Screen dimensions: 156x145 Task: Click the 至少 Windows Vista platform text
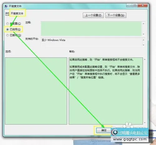(53, 40)
